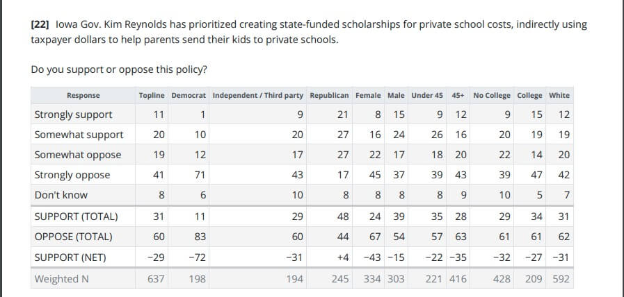The height and width of the screenshot is (297, 624).
Task: Select the Strongly support row label
Action: pyautogui.click(x=73, y=114)
